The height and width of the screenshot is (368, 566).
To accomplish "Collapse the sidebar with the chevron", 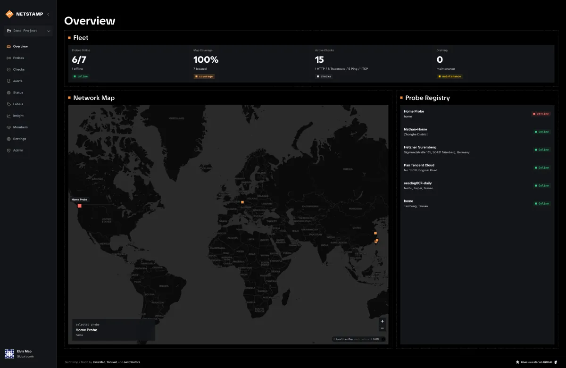I will (x=48, y=14).
